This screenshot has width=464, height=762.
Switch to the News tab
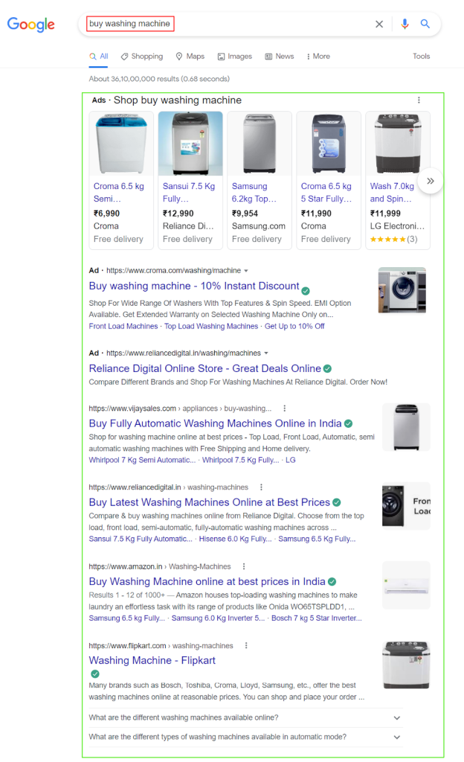280,57
